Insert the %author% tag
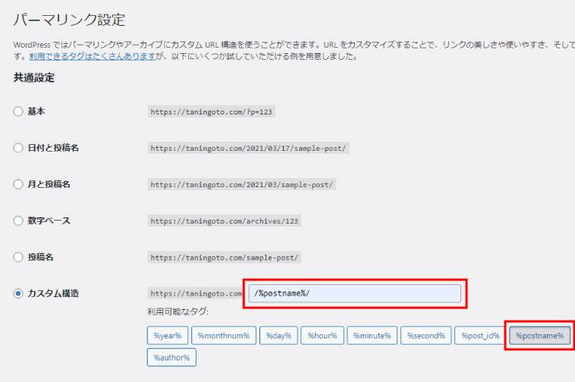Screen dimensions: 575x382 point(171,357)
